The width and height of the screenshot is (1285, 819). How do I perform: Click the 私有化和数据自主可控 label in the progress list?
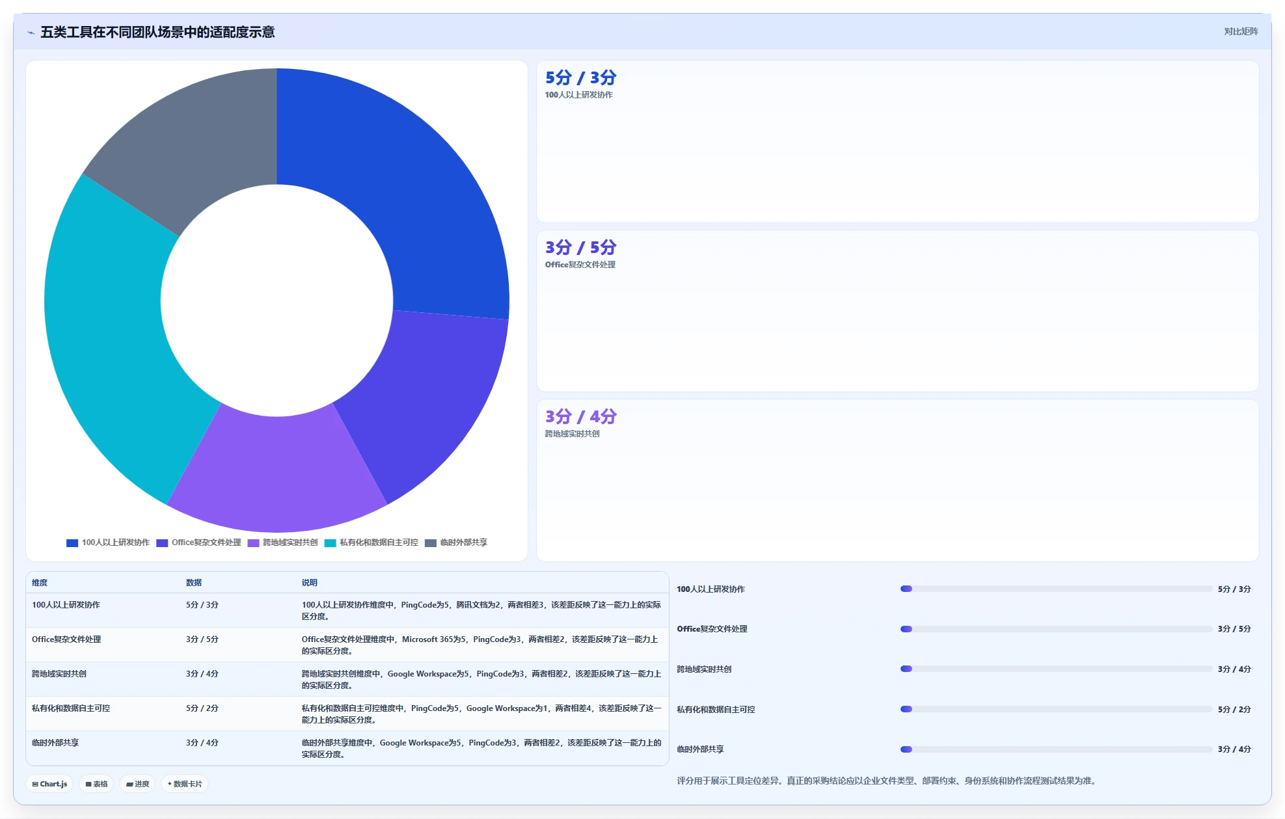[716, 710]
